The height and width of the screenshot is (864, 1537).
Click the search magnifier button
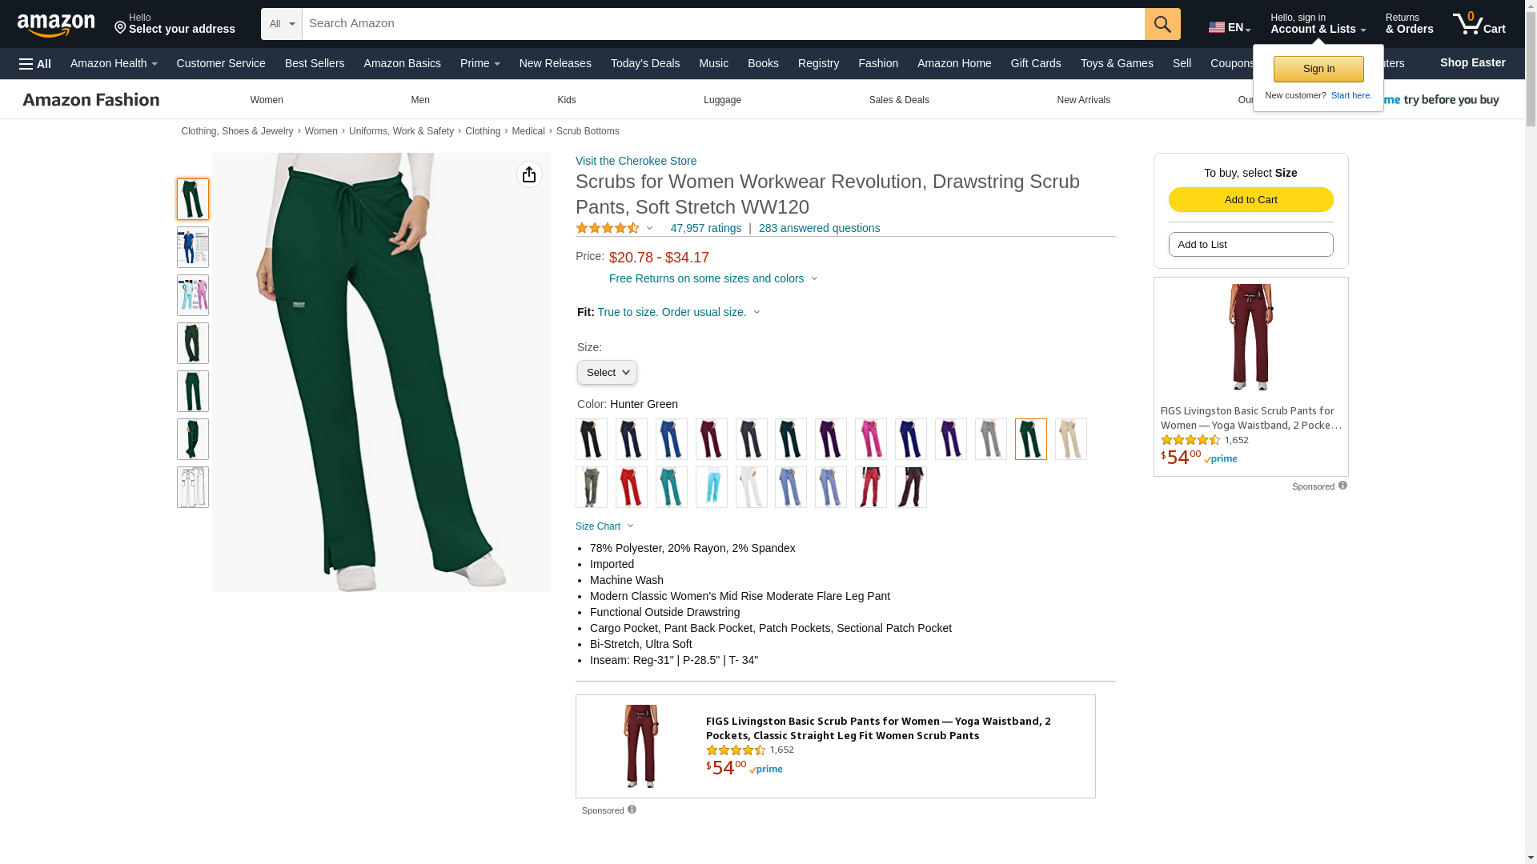coord(1162,24)
